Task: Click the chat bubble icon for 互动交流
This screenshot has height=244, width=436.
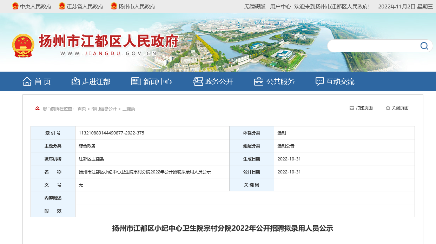Action: (319, 81)
